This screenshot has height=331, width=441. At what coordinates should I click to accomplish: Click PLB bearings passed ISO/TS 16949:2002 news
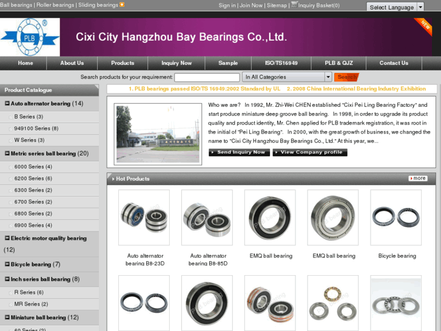pyautogui.click(x=204, y=89)
